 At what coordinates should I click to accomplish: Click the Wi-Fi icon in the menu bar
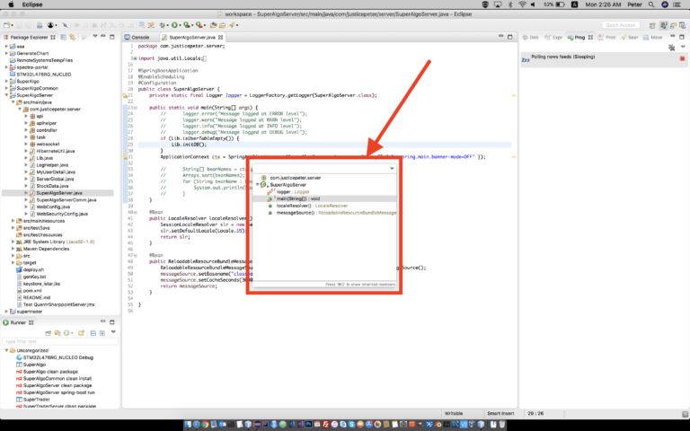[522, 4]
